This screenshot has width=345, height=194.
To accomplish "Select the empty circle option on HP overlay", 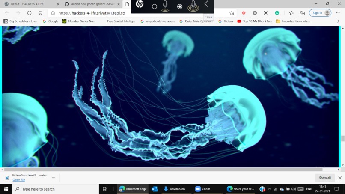I will (155, 6).
